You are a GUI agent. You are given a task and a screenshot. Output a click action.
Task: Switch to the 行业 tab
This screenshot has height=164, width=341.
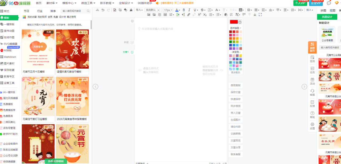[x=40, y=11]
